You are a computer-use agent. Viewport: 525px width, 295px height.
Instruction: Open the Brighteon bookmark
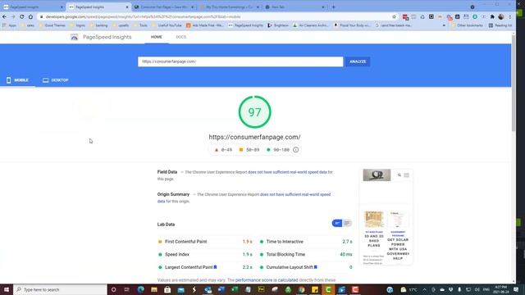coord(278,25)
